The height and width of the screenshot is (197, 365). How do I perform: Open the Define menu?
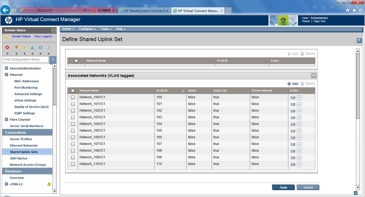[x=68, y=29]
